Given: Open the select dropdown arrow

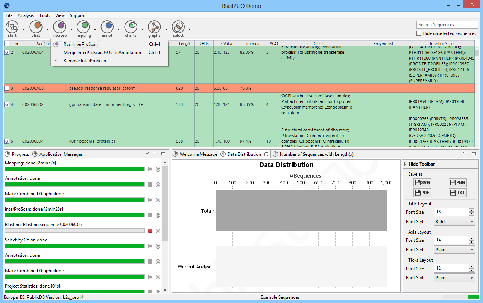Looking at the screenshot, I should coord(190,29).
